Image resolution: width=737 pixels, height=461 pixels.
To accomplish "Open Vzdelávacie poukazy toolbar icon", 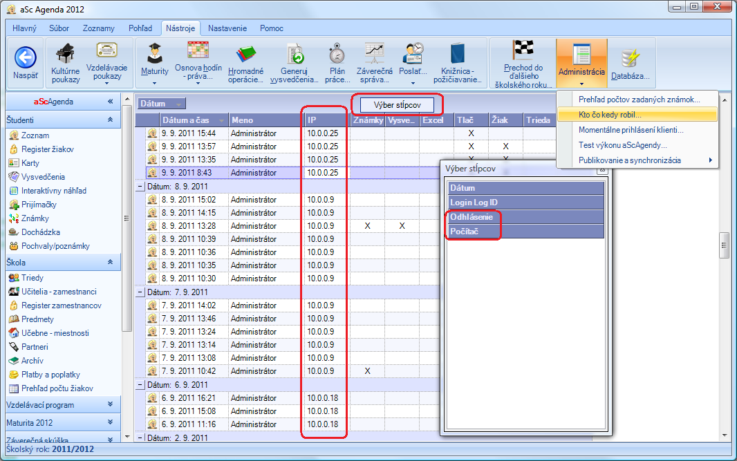I will [106, 50].
